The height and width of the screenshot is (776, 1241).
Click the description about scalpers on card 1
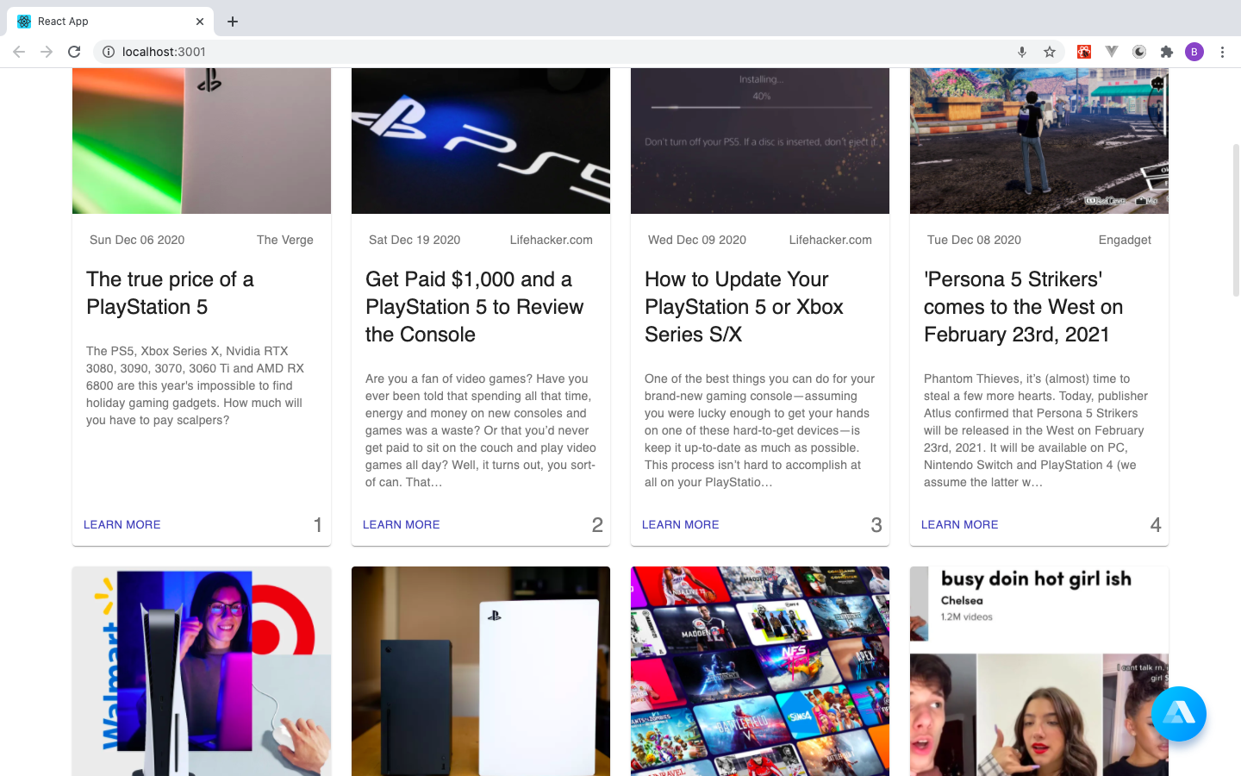pyautogui.click(x=196, y=385)
